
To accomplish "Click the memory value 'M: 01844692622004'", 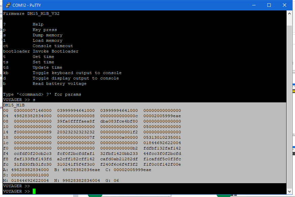I will click(x=24, y=180).
